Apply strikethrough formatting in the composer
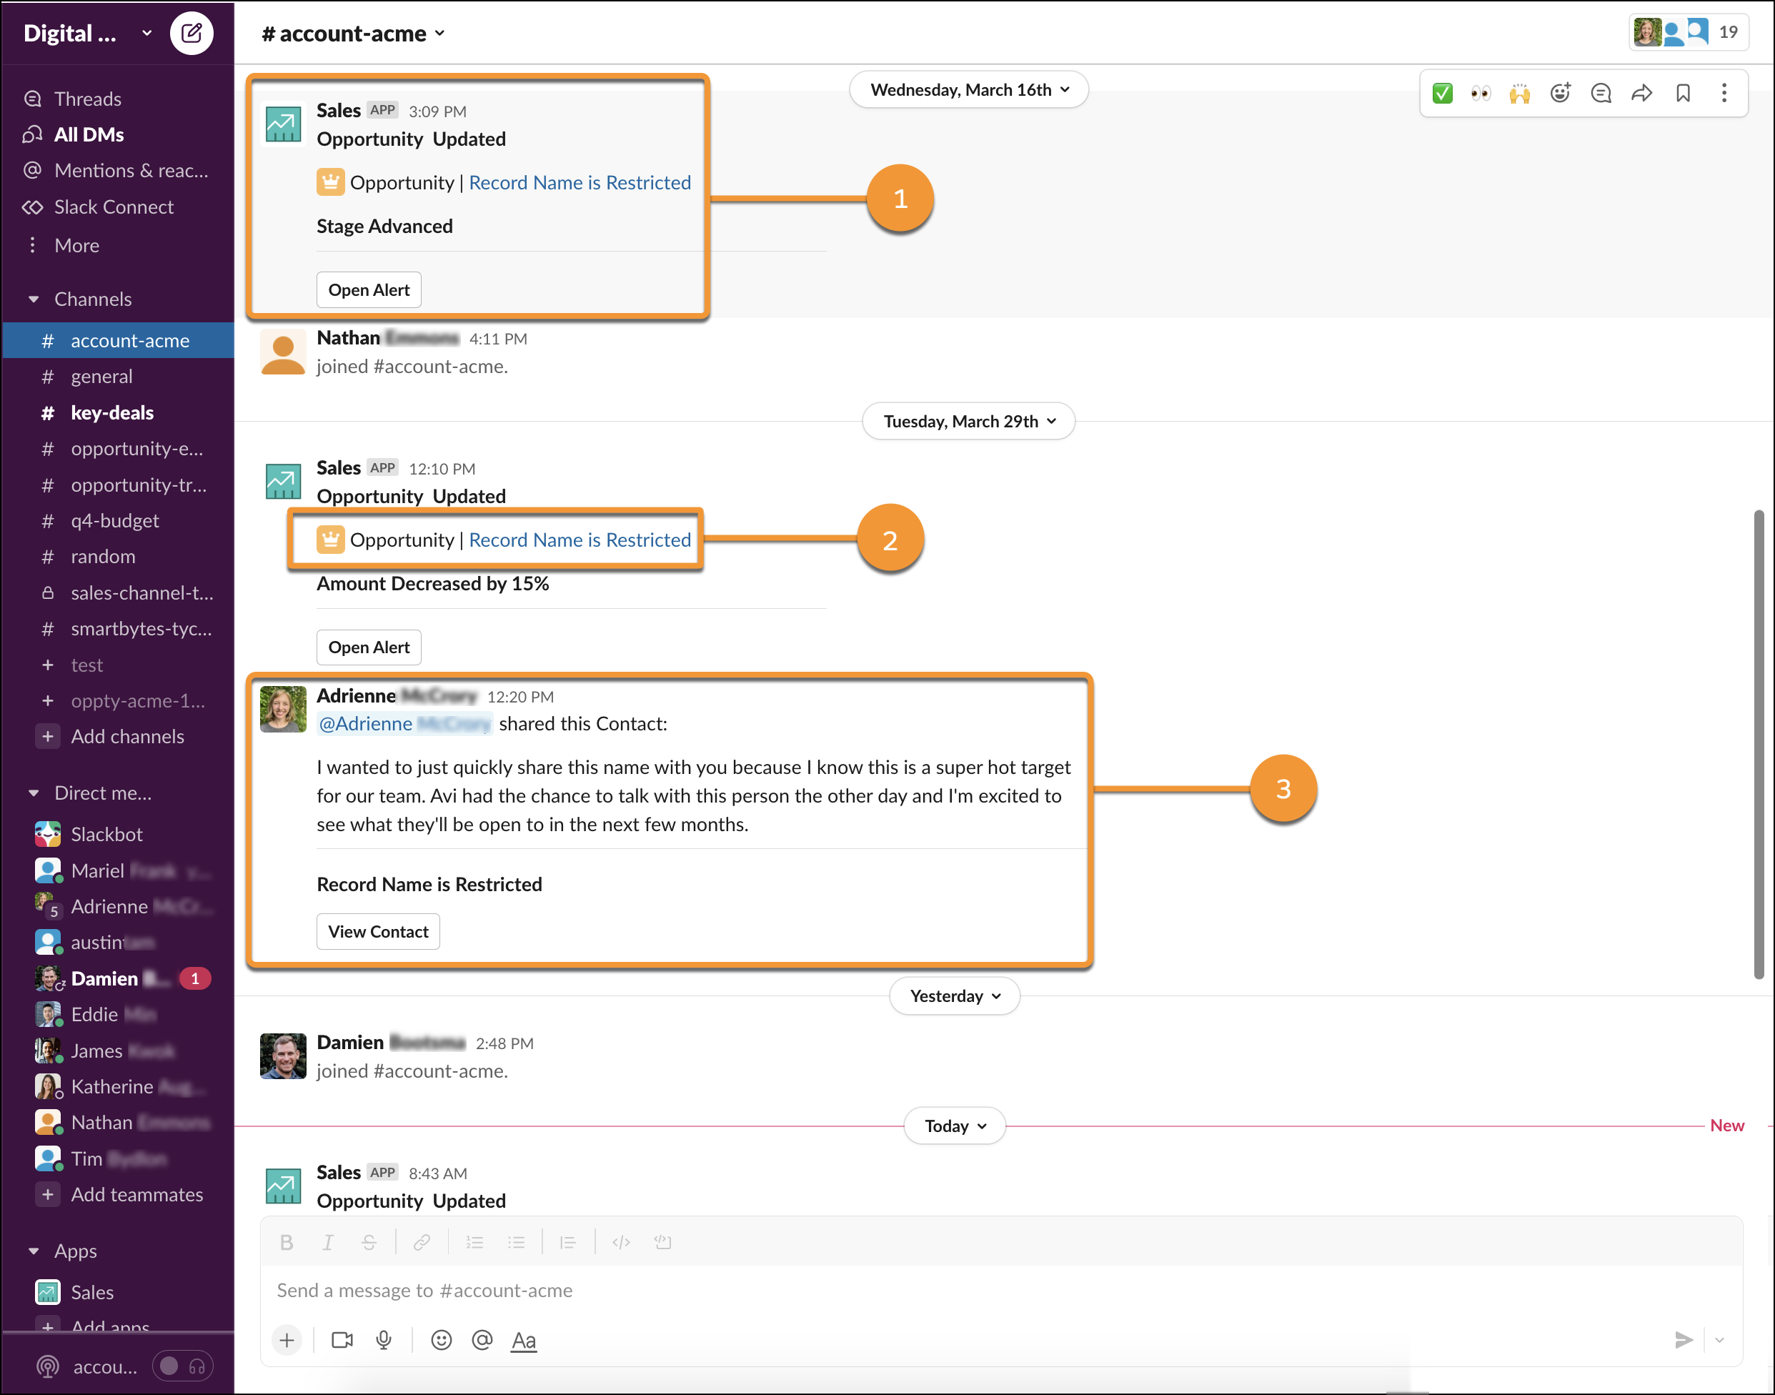 (x=369, y=1242)
